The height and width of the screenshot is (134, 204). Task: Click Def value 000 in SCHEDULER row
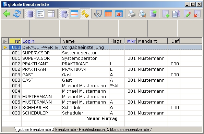[x=174, y=108]
